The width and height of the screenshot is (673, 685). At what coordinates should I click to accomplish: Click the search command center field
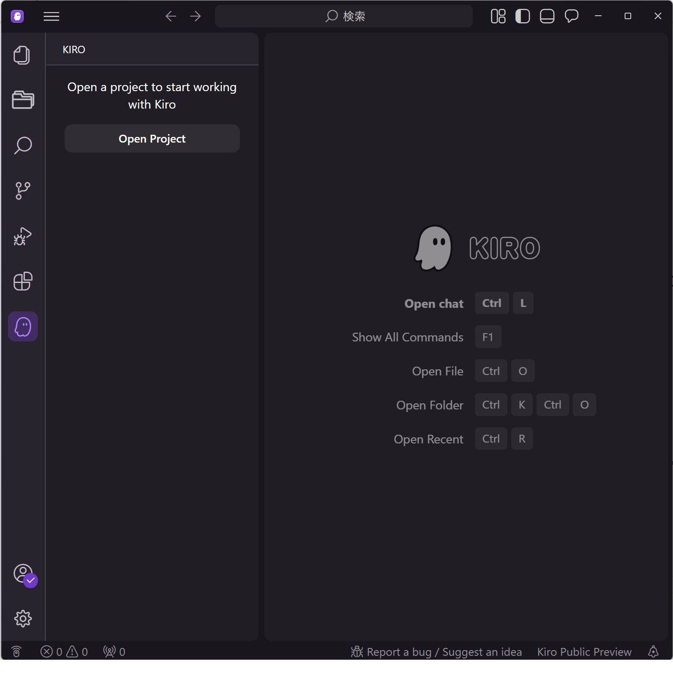point(344,16)
